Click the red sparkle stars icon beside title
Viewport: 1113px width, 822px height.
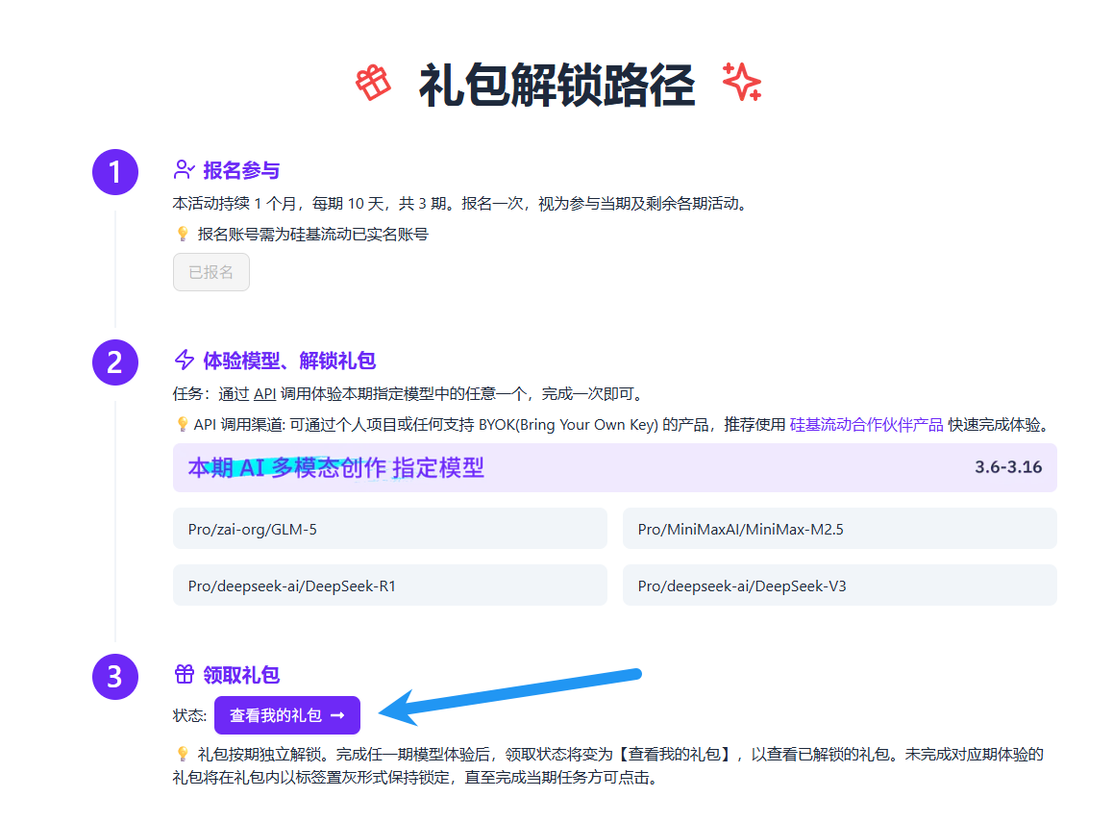(741, 83)
